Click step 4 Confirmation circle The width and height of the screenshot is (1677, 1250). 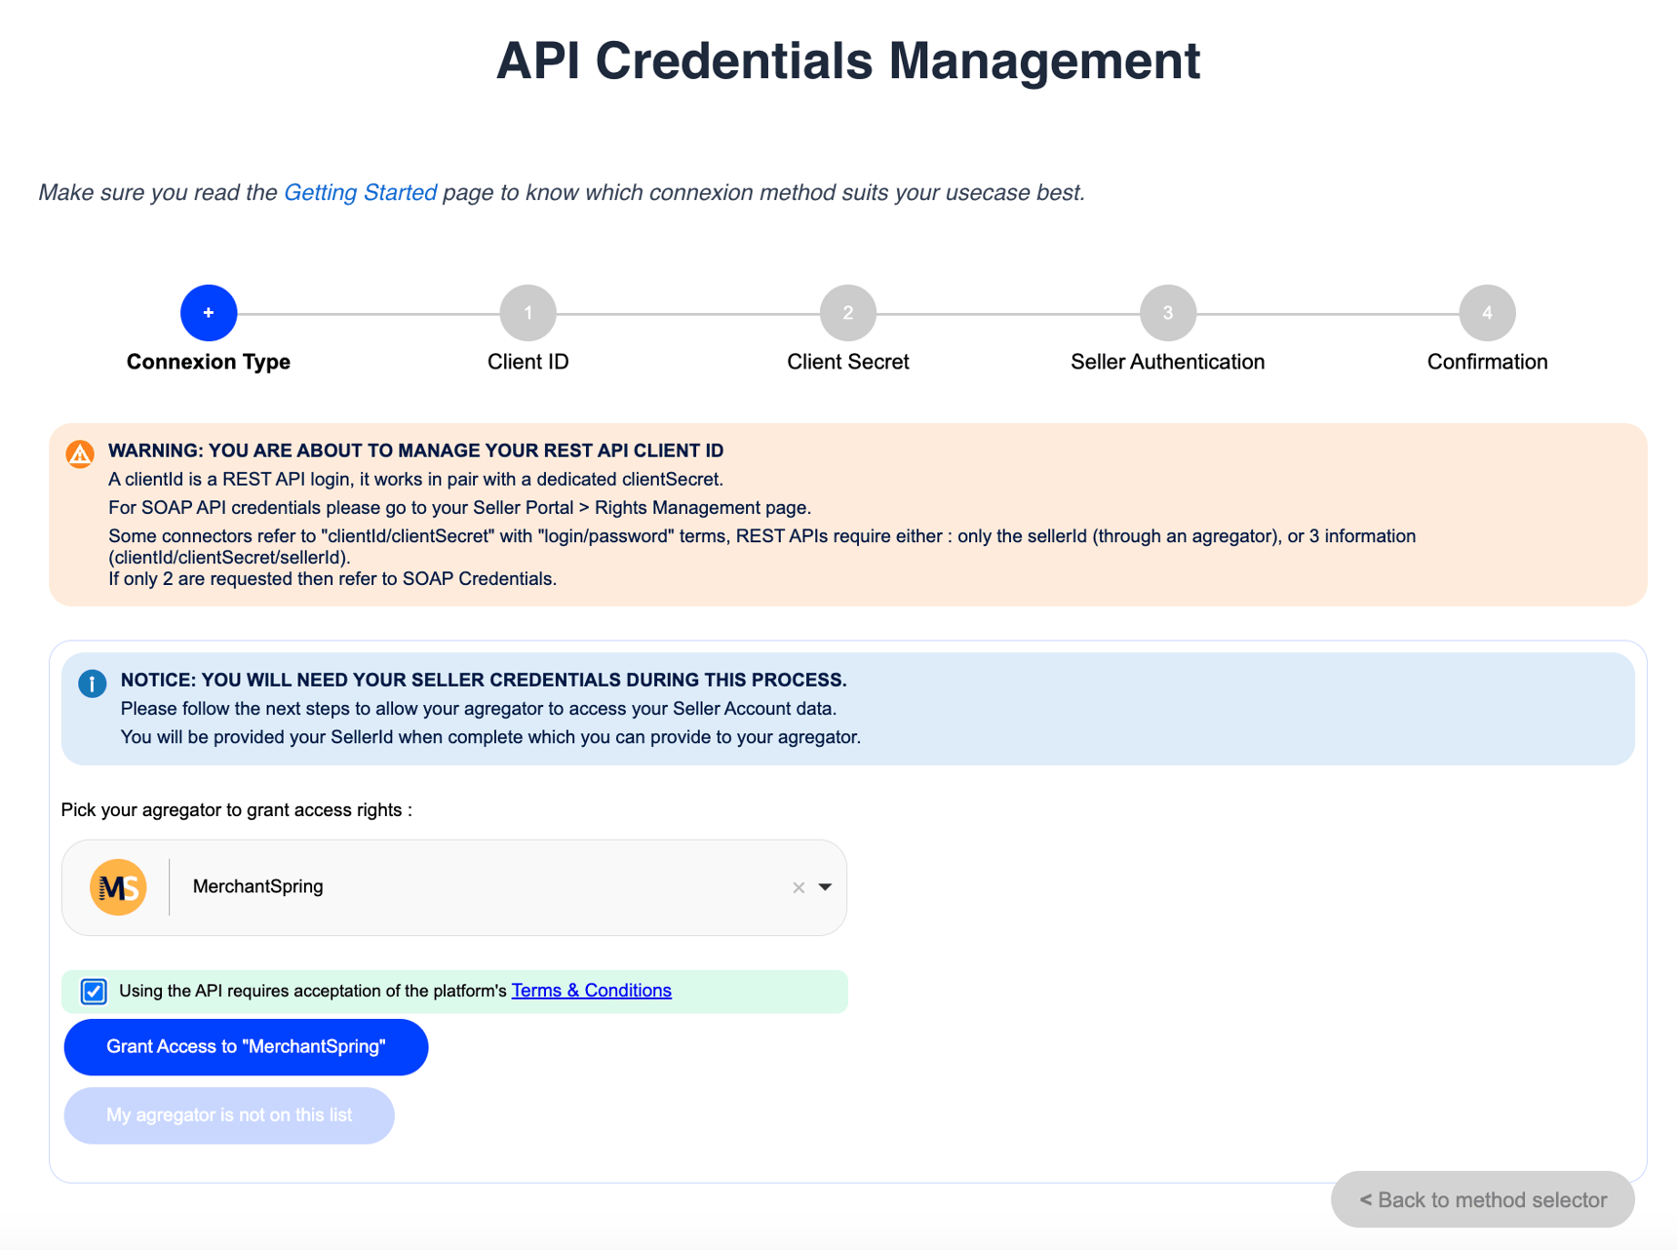coord(1487,313)
